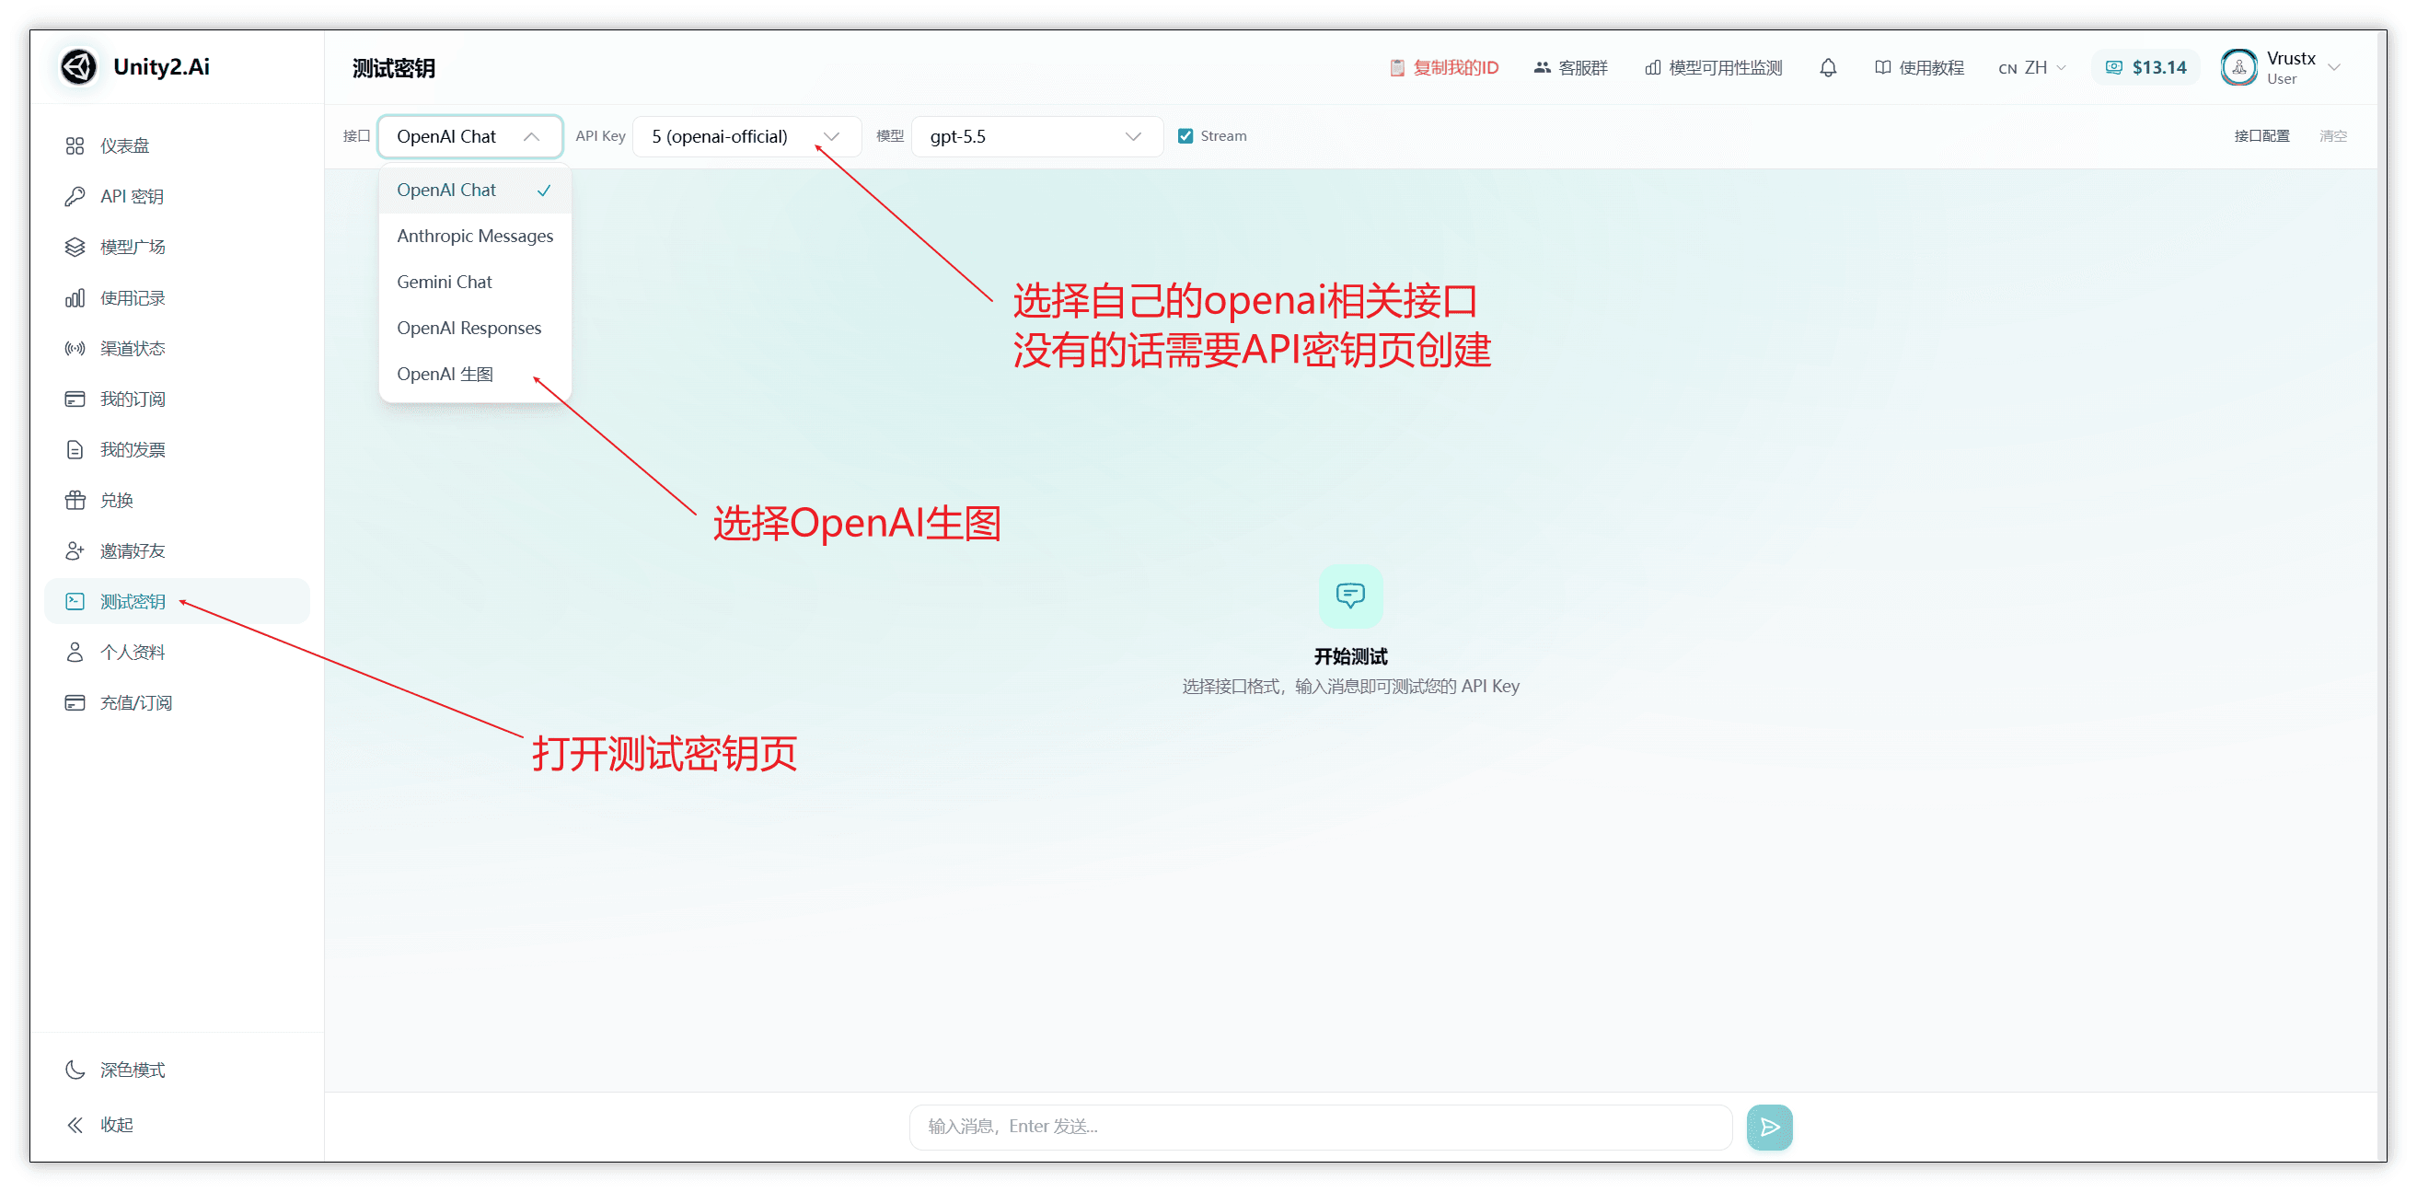Click the Unity2.Ai logo icon

tap(78, 66)
